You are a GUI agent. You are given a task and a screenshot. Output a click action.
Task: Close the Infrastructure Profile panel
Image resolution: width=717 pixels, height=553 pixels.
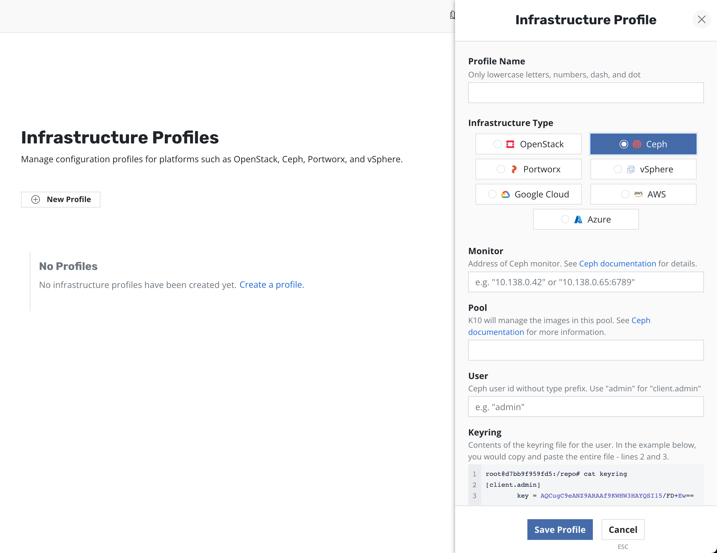[x=701, y=20]
